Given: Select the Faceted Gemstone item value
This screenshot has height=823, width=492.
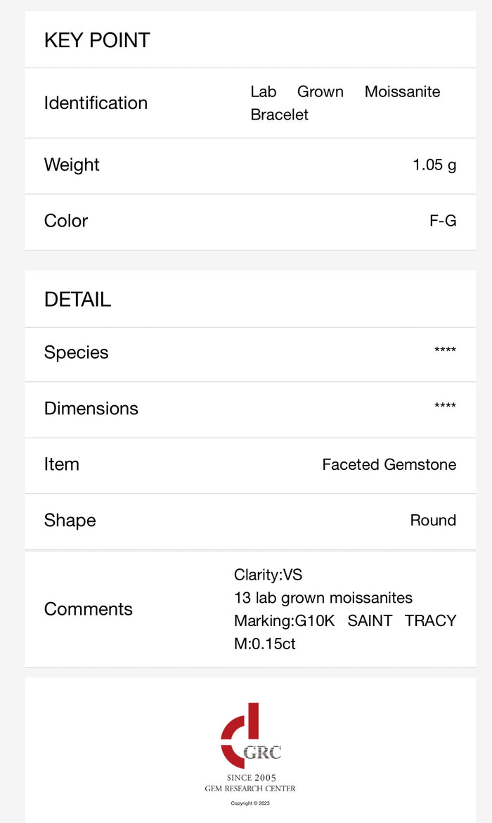Looking at the screenshot, I should coord(389,464).
